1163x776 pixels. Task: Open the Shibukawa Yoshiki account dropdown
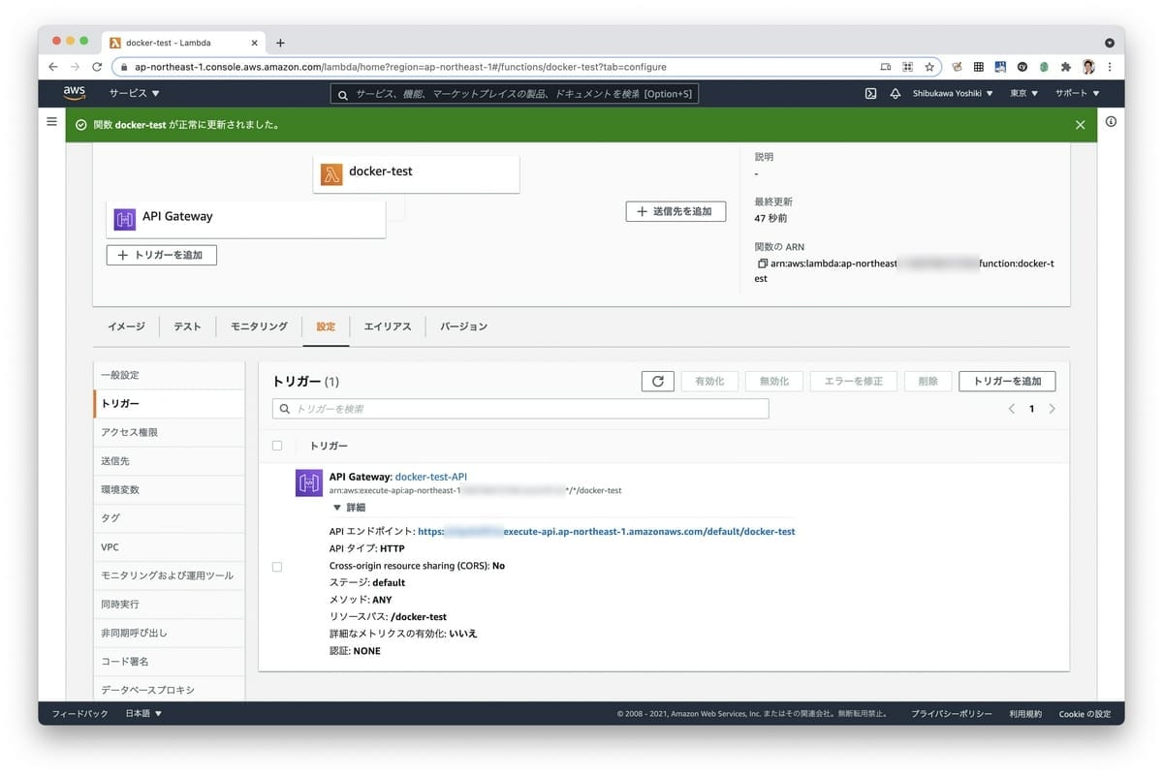(x=953, y=93)
